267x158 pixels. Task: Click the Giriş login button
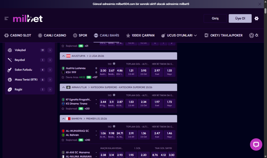215,19
